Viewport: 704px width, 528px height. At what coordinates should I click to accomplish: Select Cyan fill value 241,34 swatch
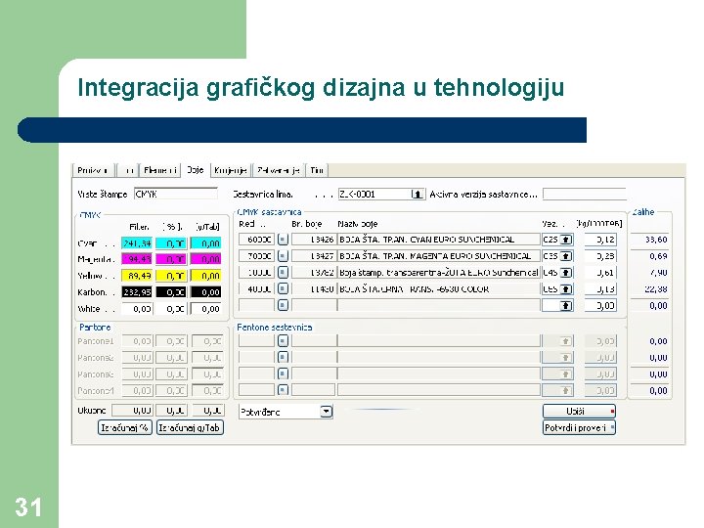click(x=137, y=243)
